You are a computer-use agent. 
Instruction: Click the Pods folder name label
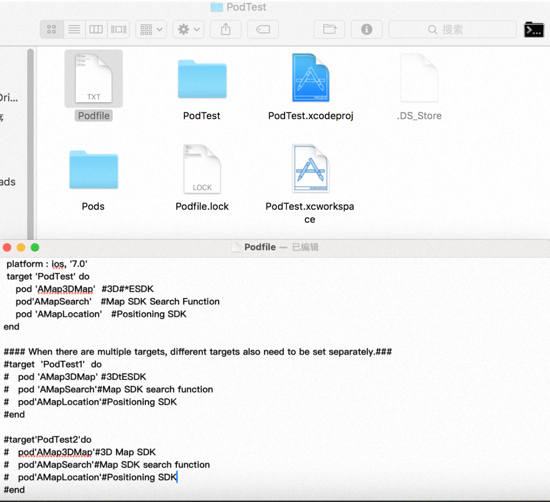point(93,206)
